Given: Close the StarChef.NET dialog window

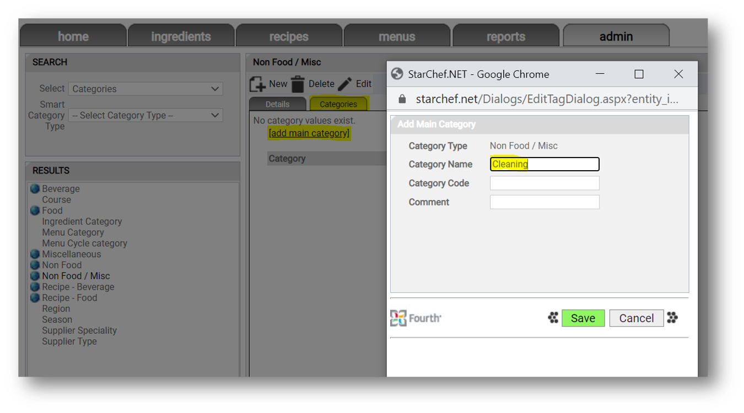Looking at the screenshot, I should click(x=678, y=74).
